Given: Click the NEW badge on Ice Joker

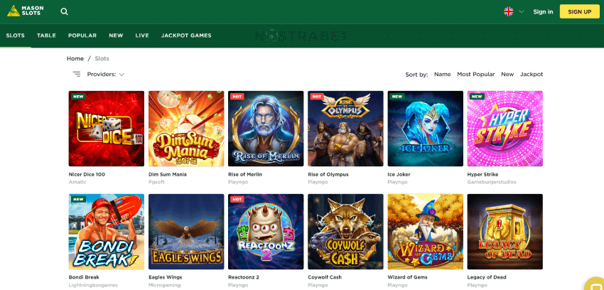Looking at the screenshot, I should [x=397, y=96].
